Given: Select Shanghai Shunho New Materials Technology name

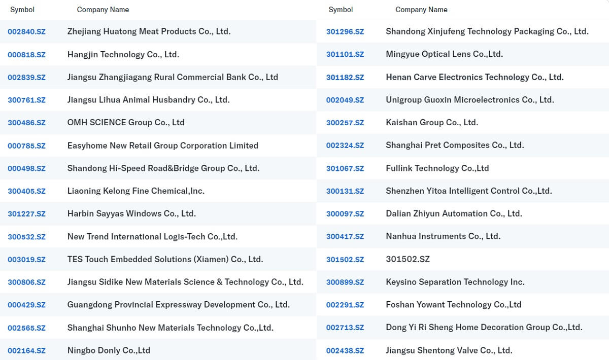Looking at the screenshot, I should [x=171, y=328].
